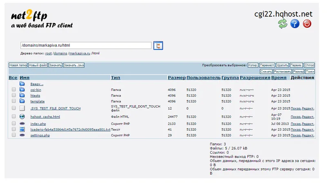Screen dimensions: 327x193
Task: Open the markapiva.ru breadcrumb link
Action: tap(80, 53)
